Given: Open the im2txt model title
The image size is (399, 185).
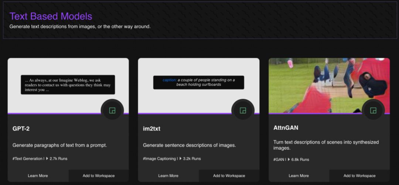Looking at the screenshot, I should (151, 129).
